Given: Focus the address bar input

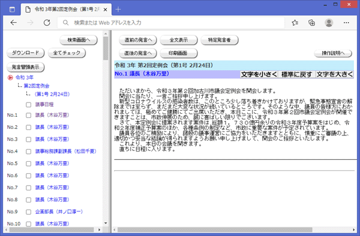Looking at the screenshot, I should (171, 23).
